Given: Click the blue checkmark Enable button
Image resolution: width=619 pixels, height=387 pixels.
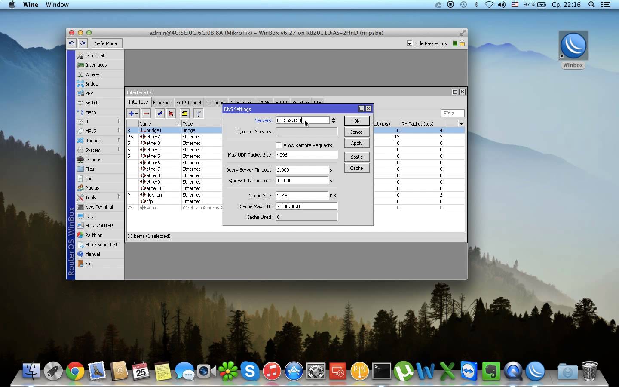Looking at the screenshot, I should click(159, 114).
